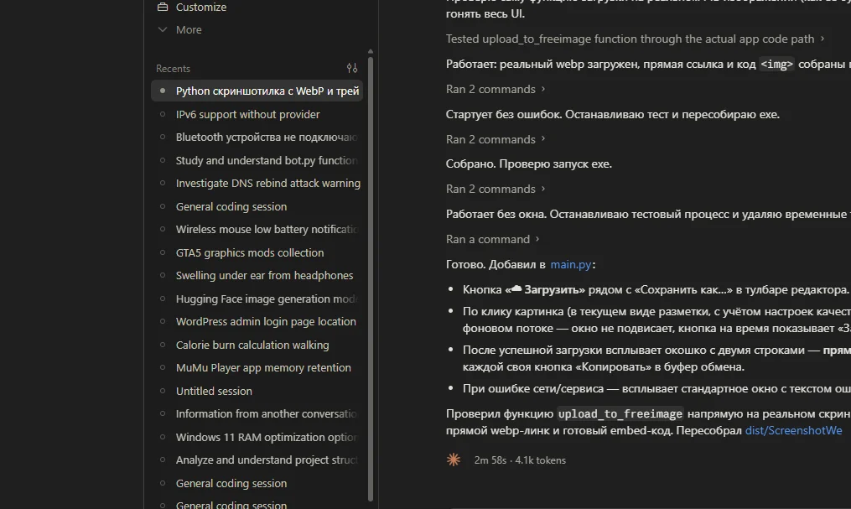This screenshot has width=851, height=509.
Task: Open Investigate DNS rebind attack warning session
Action: click(x=257, y=183)
